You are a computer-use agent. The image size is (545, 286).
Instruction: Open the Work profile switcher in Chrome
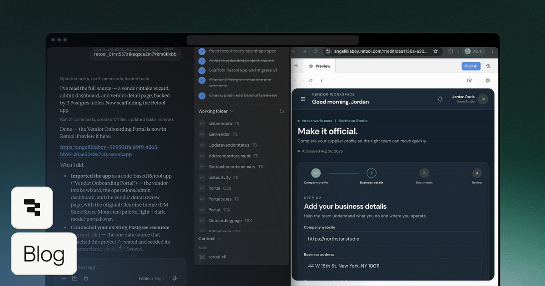coord(474,51)
